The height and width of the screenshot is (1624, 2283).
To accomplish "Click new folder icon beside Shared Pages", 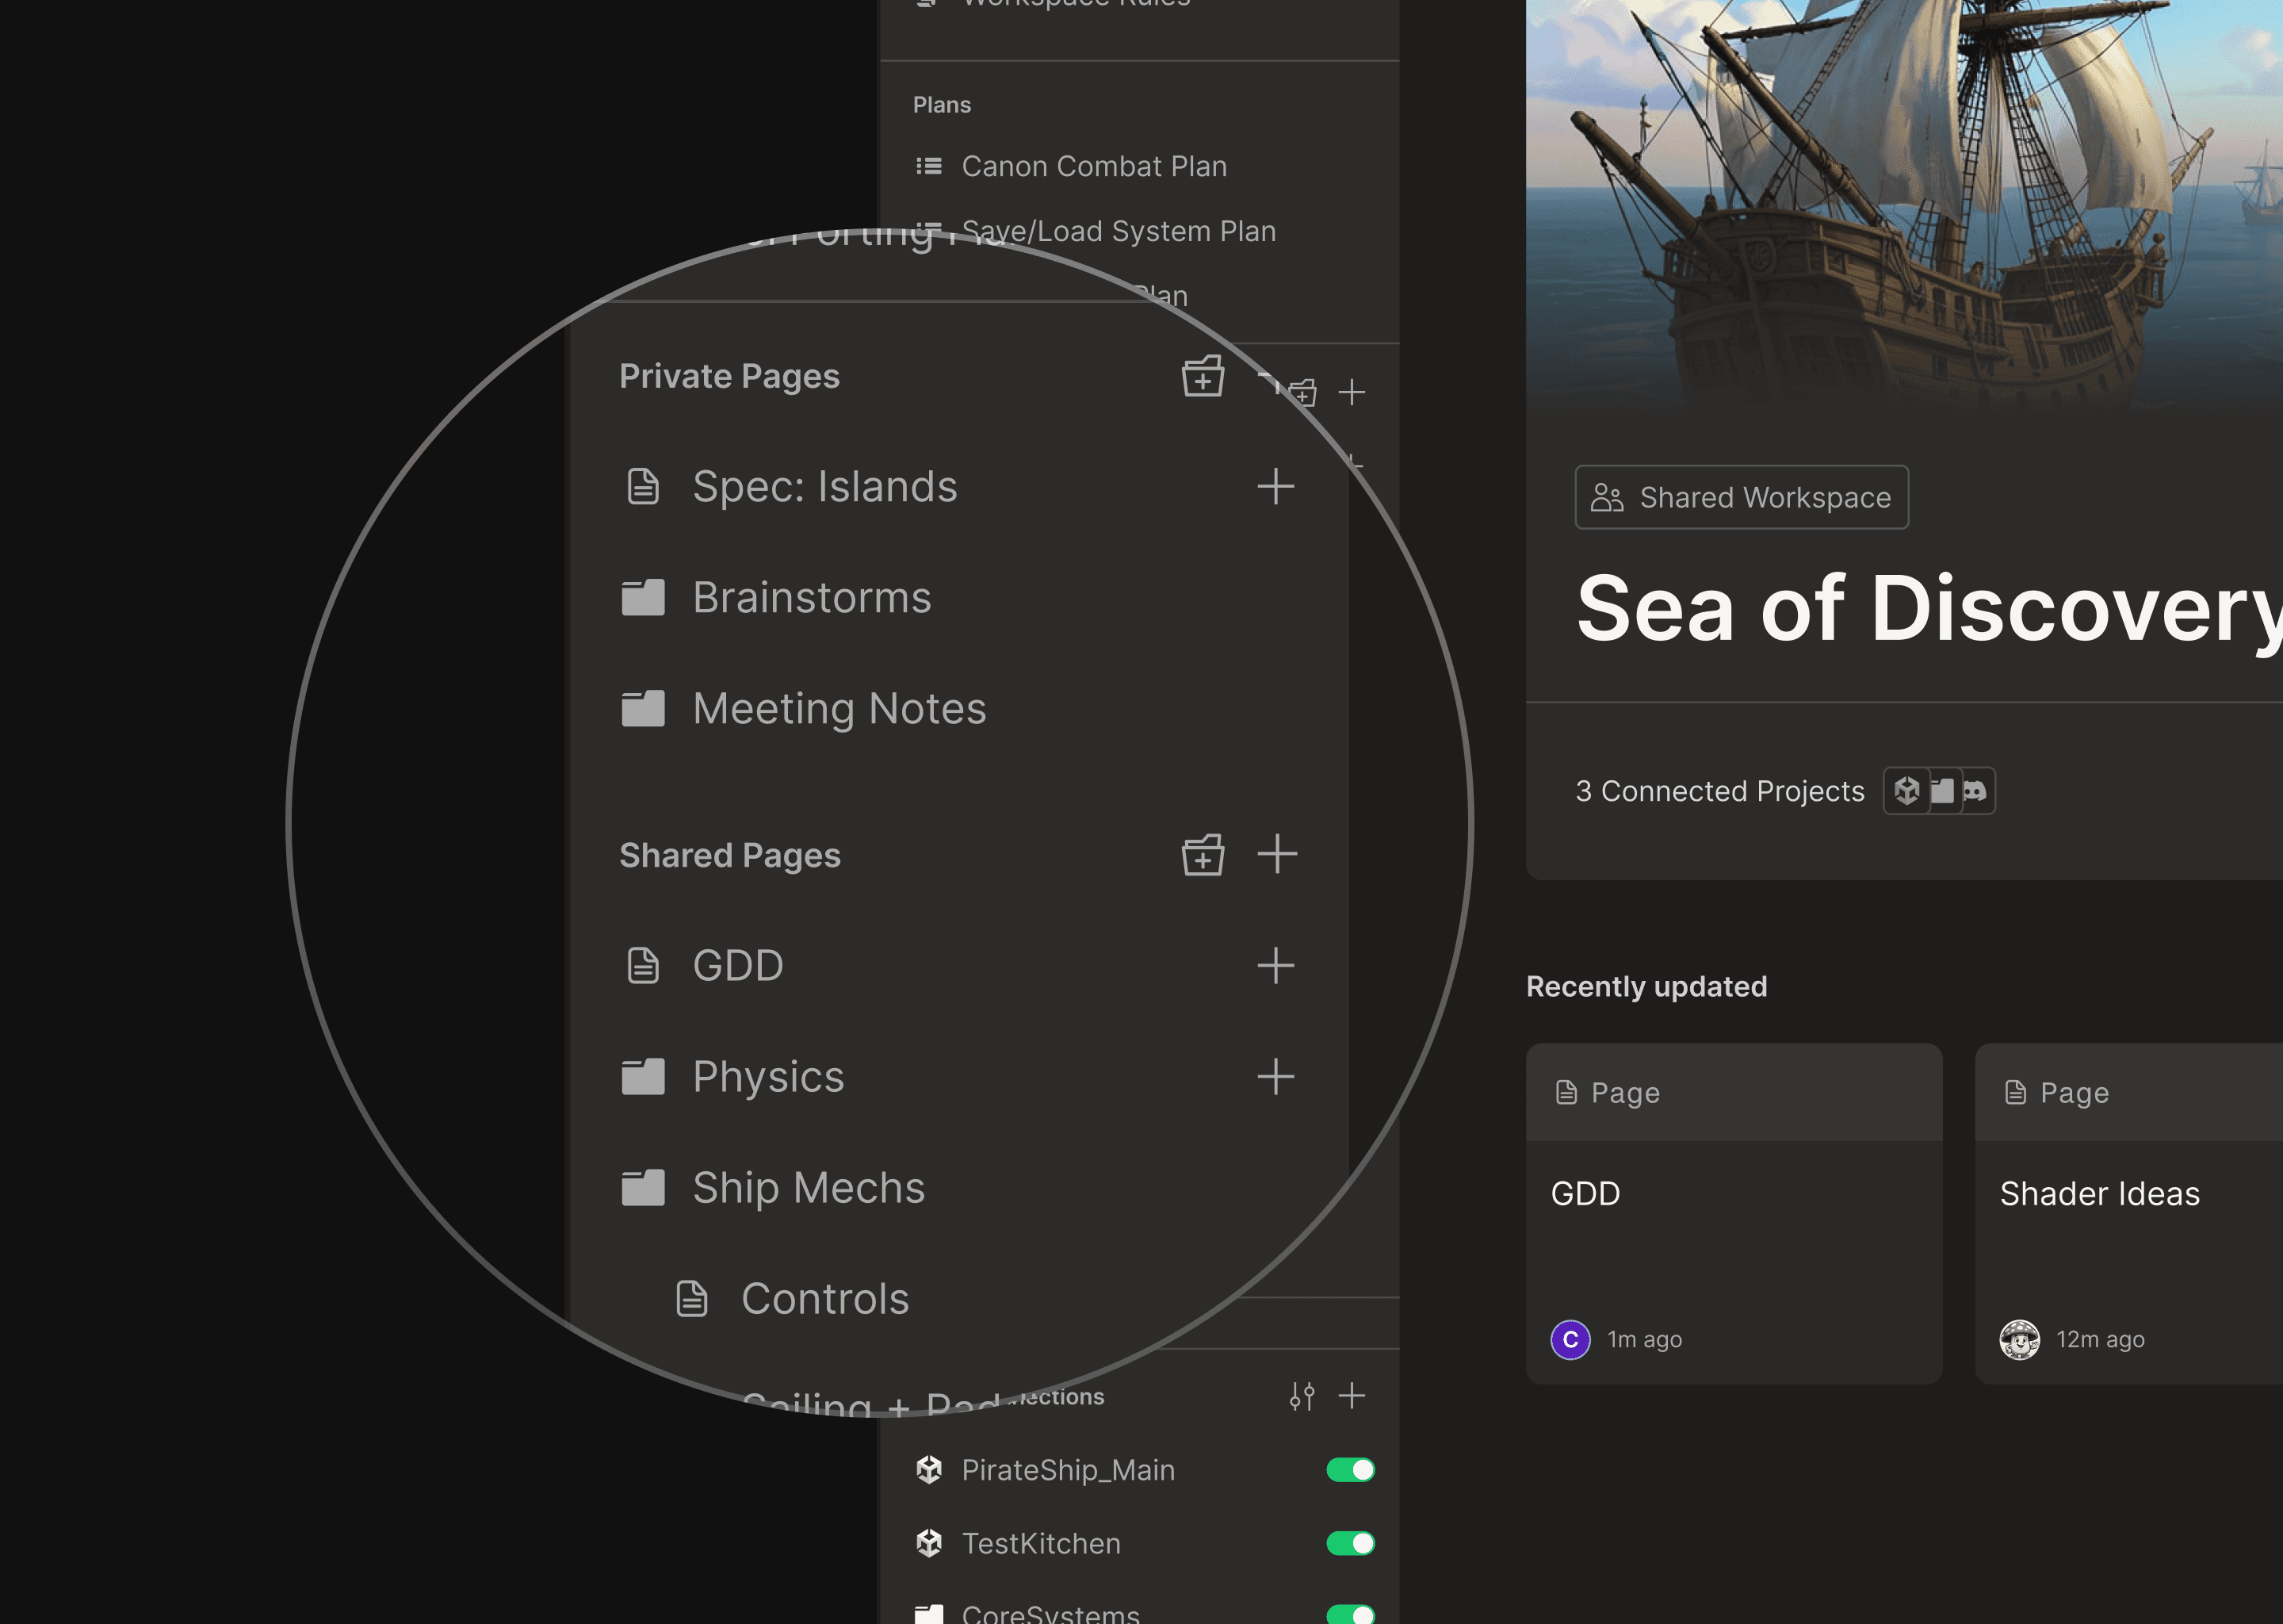I will pos(1203,856).
